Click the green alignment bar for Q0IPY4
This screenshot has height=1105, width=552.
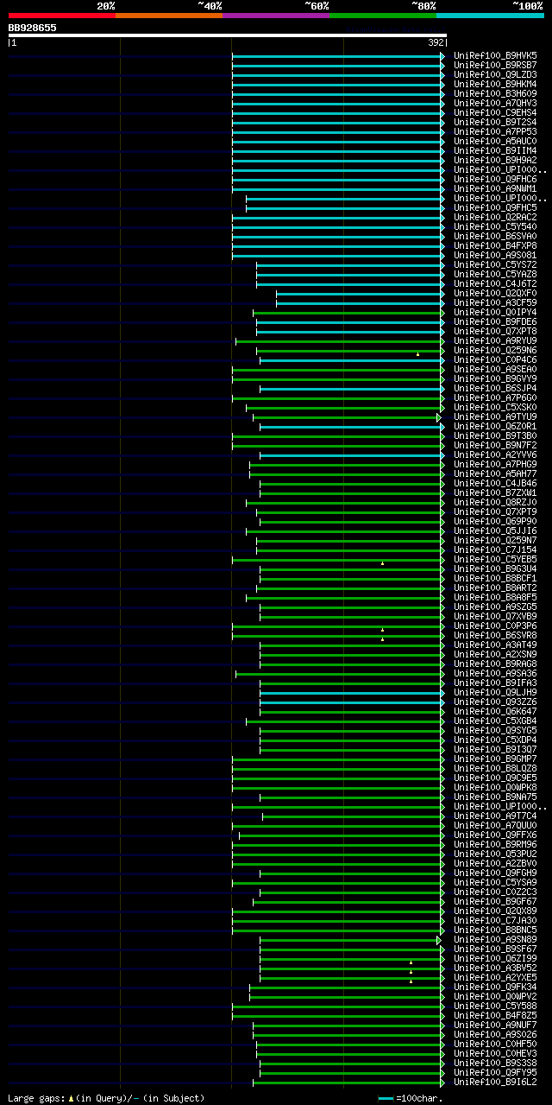click(347, 312)
